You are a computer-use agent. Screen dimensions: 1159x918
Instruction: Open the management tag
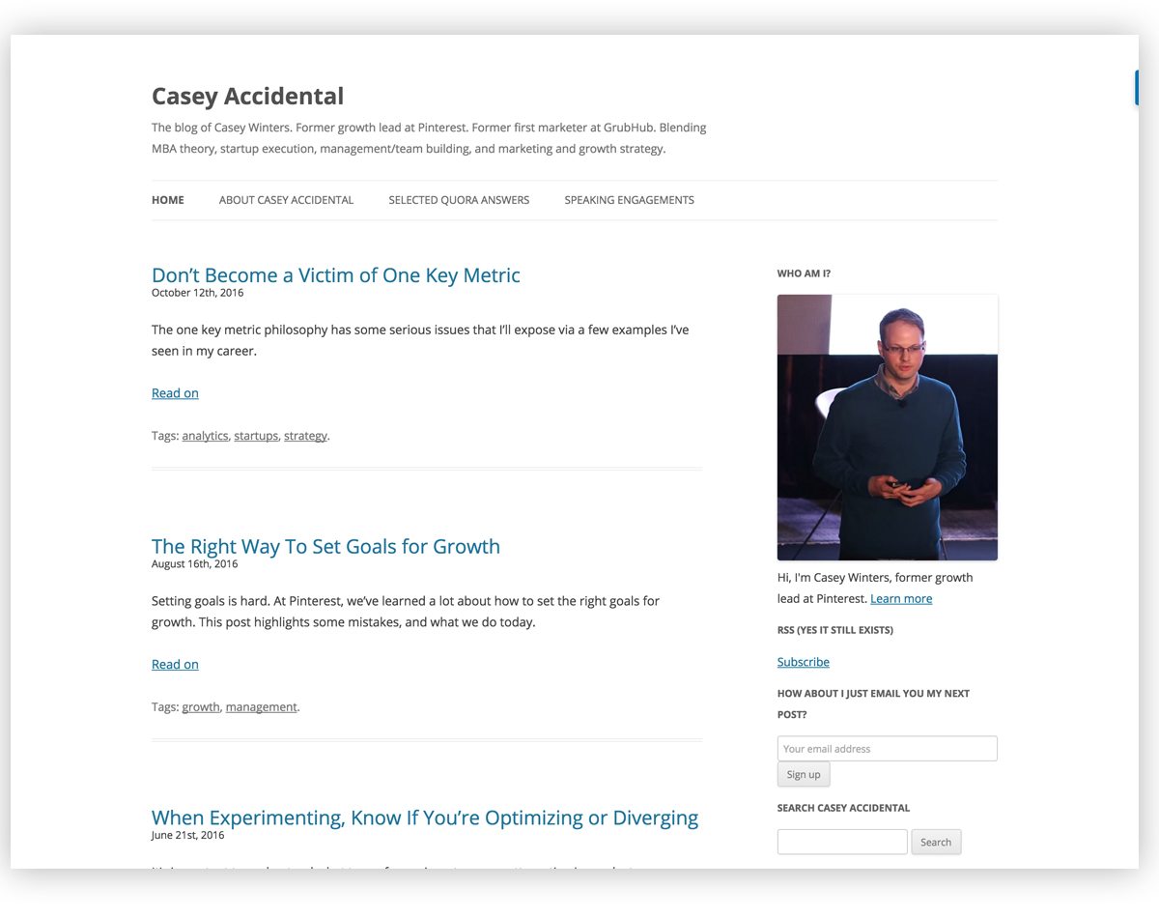(x=261, y=707)
